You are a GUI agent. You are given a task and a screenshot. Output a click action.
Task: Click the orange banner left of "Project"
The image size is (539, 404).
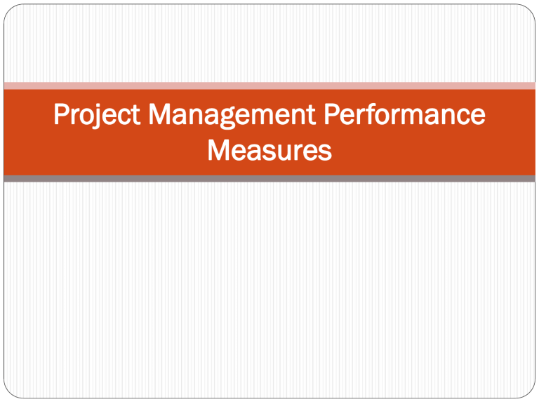28,114
